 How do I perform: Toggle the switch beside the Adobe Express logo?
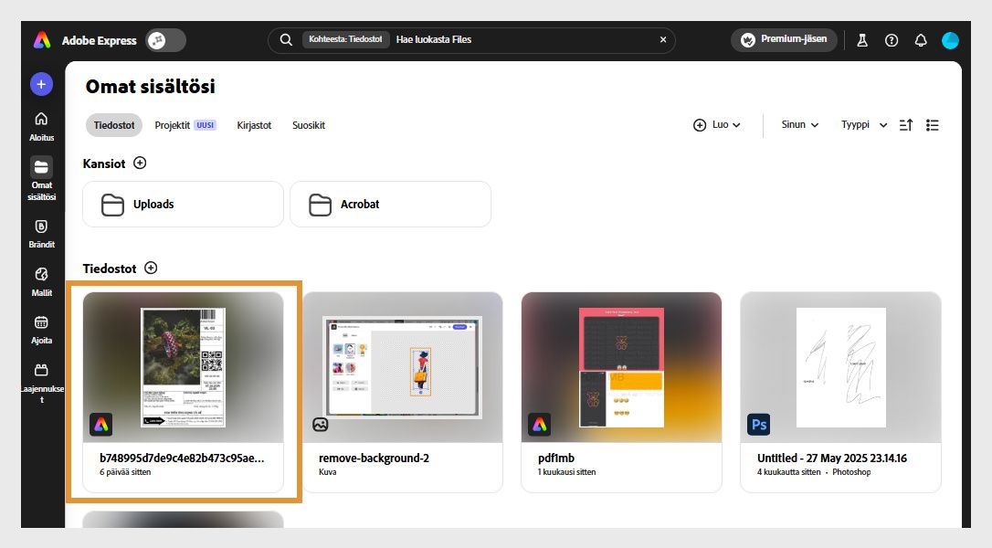pyautogui.click(x=164, y=40)
